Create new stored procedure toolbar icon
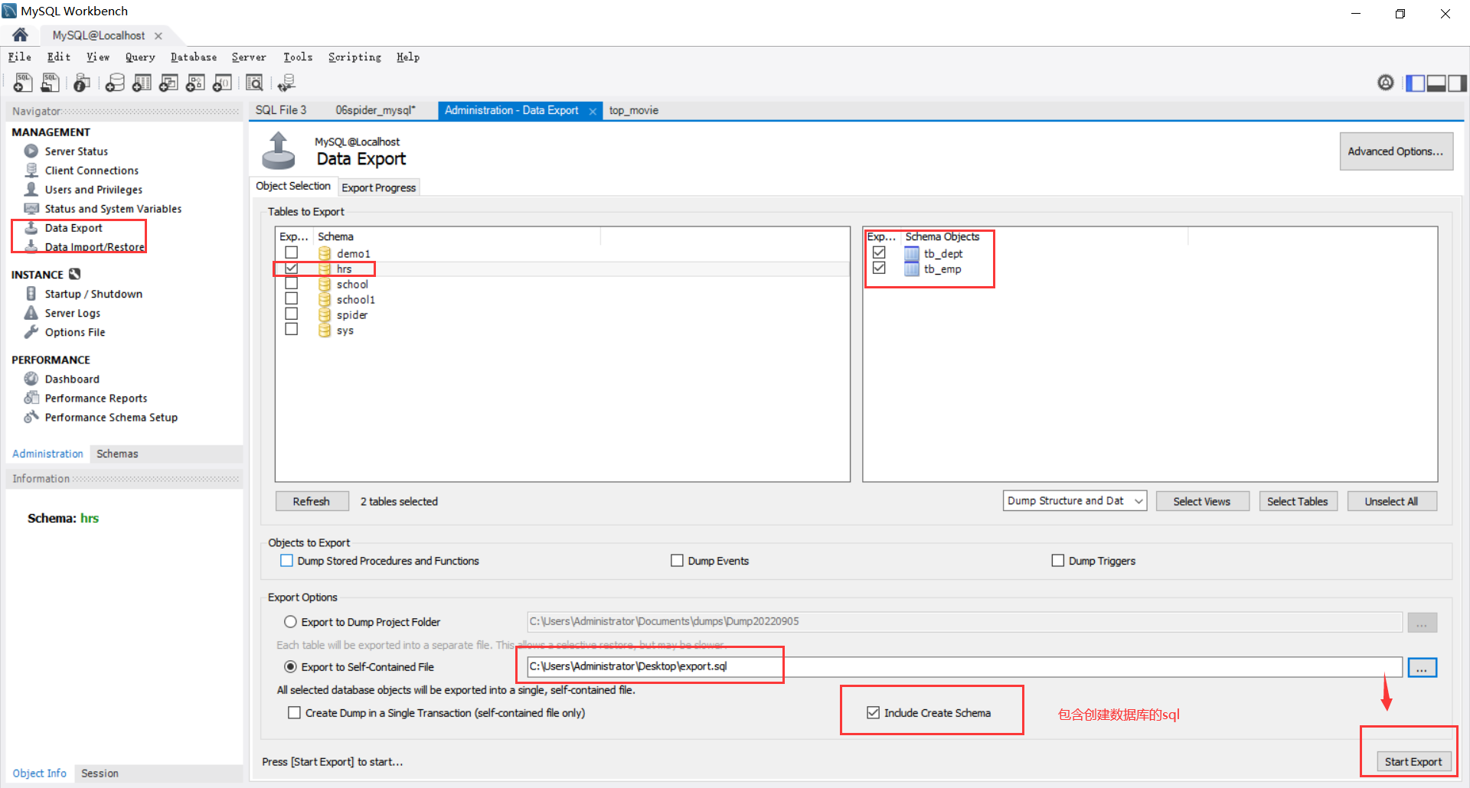Screen dimensions: 1470x788 (195, 83)
